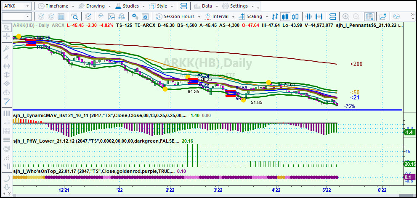This screenshot has width=417, height=198.
Task: Open the Style menu
Action: point(159,6)
